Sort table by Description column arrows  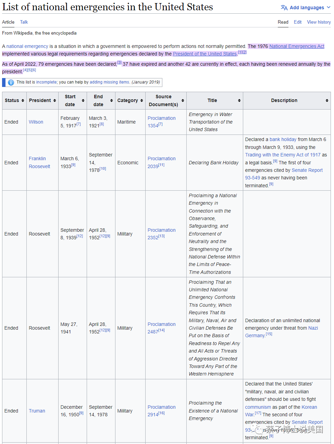(327, 101)
